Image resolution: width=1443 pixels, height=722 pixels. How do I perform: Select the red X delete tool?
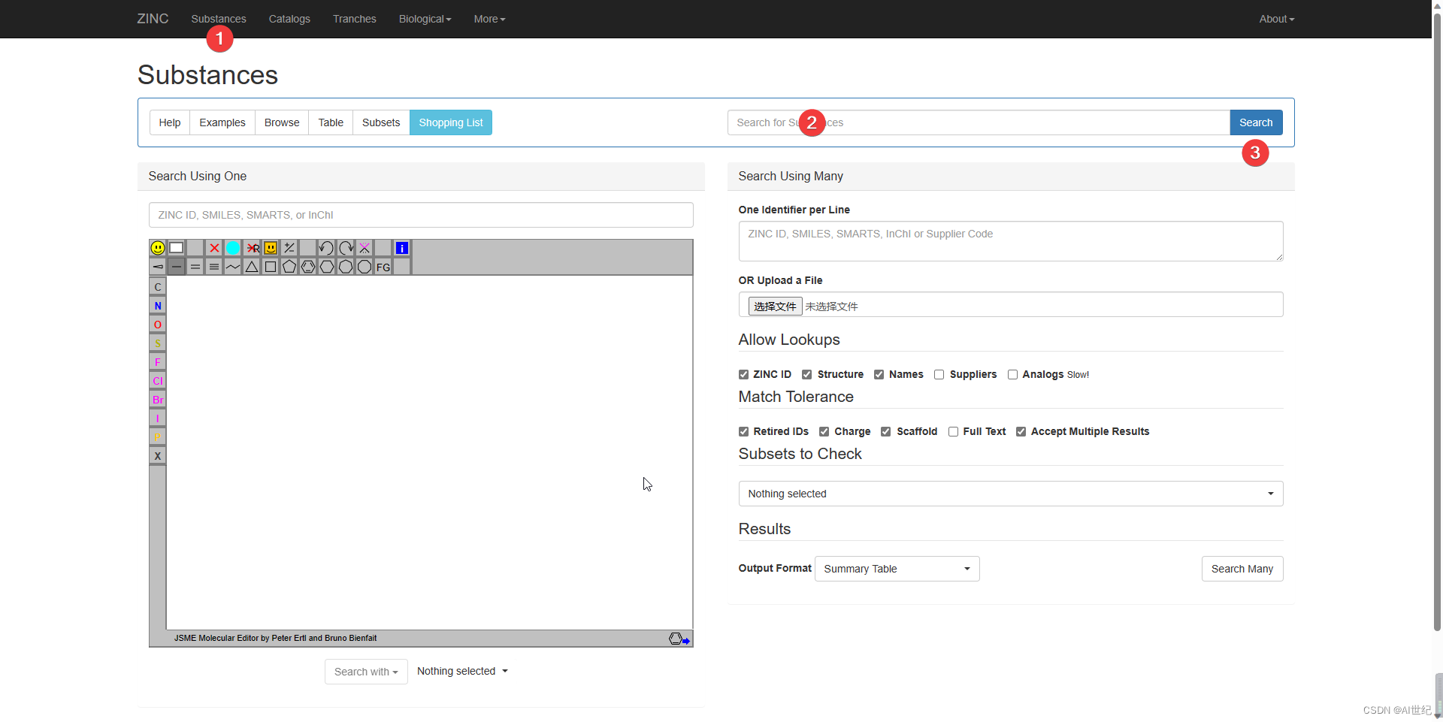(x=214, y=248)
